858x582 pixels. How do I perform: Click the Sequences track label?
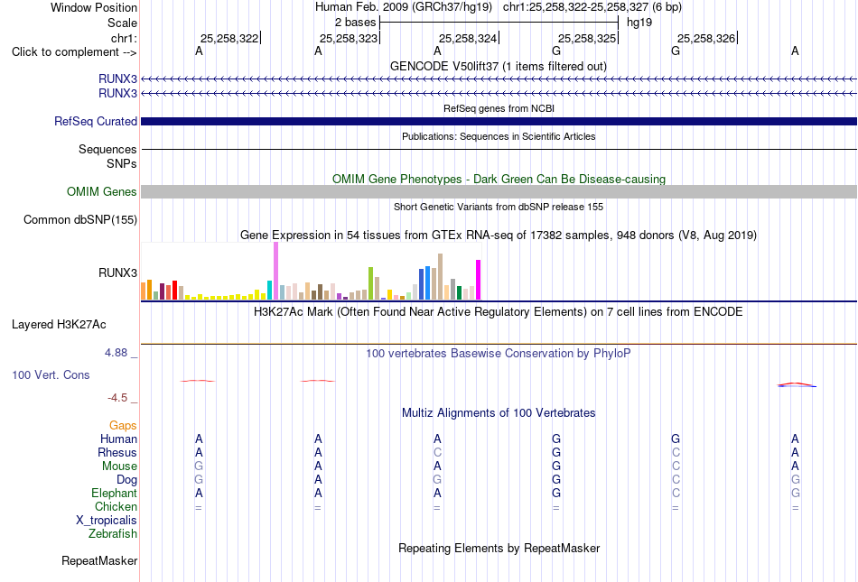point(107,149)
